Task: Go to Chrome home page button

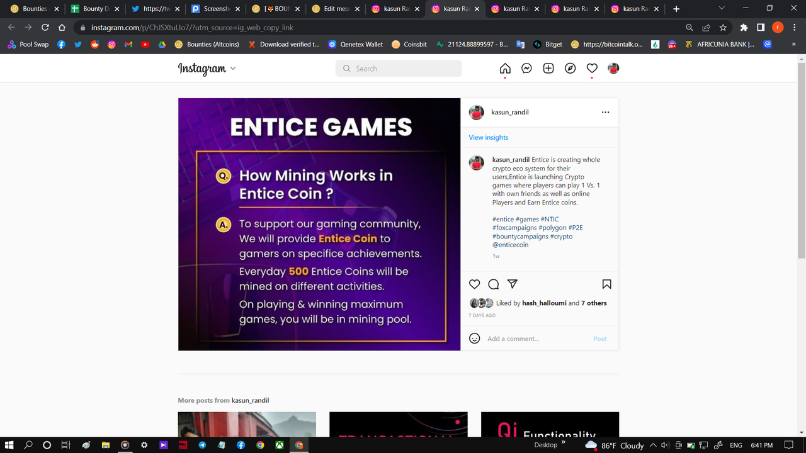Action: [x=62, y=28]
